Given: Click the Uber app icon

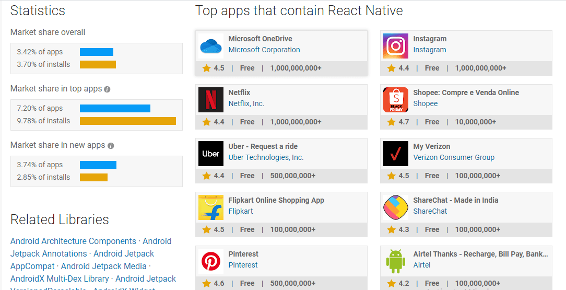Looking at the screenshot, I should (x=211, y=154).
